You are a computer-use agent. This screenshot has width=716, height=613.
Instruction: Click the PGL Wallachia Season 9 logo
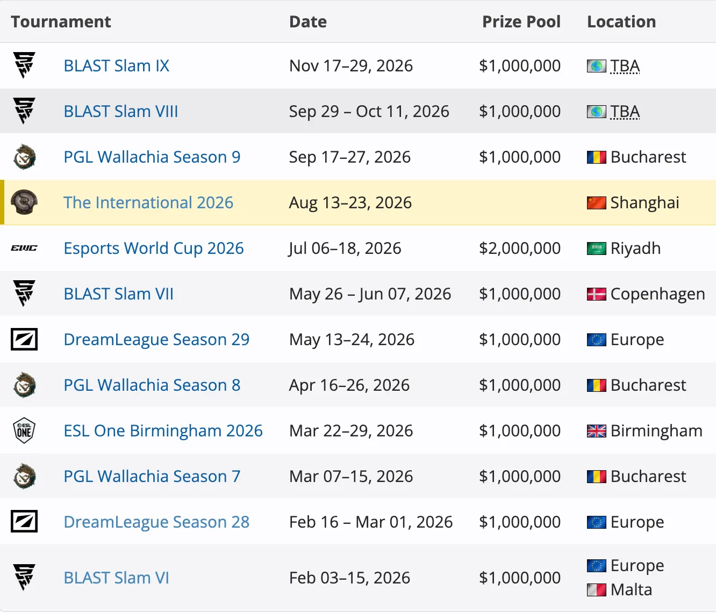[24, 157]
